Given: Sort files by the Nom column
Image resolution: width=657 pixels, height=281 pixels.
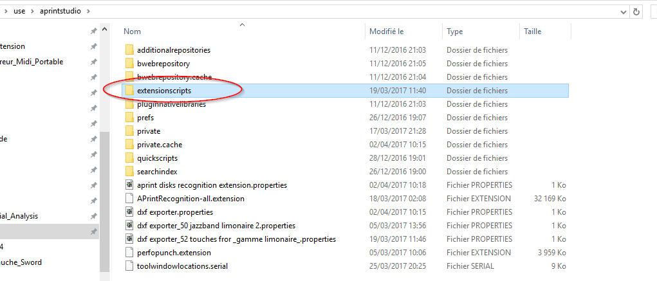Looking at the screenshot, I should point(133,32).
